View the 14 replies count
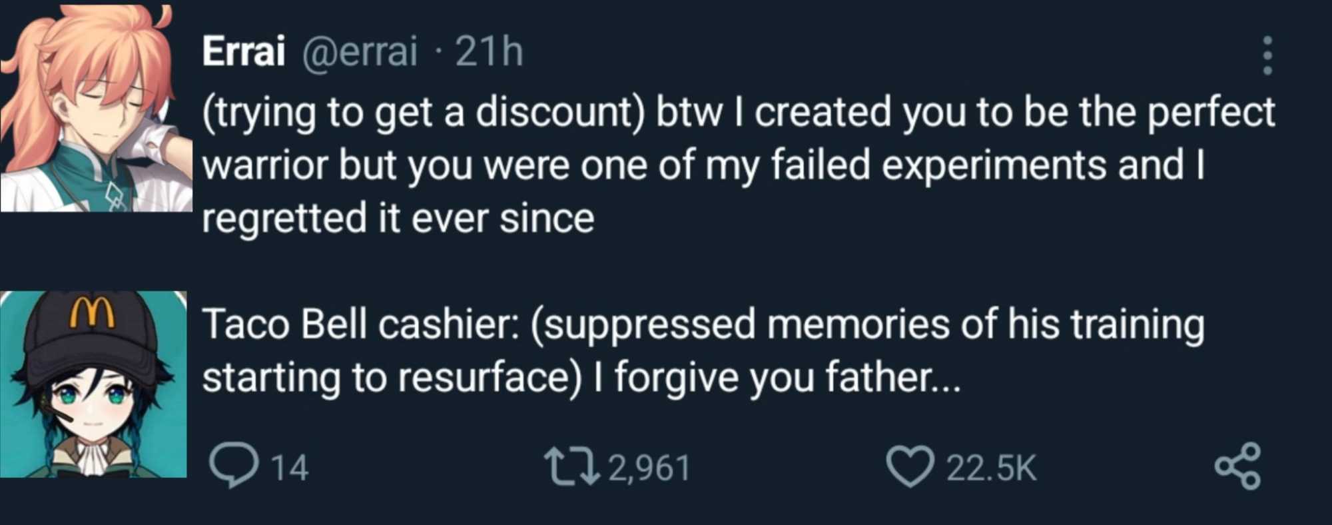The image size is (1332, 525). coord(290,468)
